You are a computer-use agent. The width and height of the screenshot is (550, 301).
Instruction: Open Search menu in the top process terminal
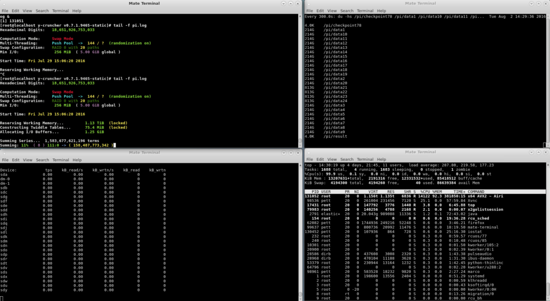[346, 159]
